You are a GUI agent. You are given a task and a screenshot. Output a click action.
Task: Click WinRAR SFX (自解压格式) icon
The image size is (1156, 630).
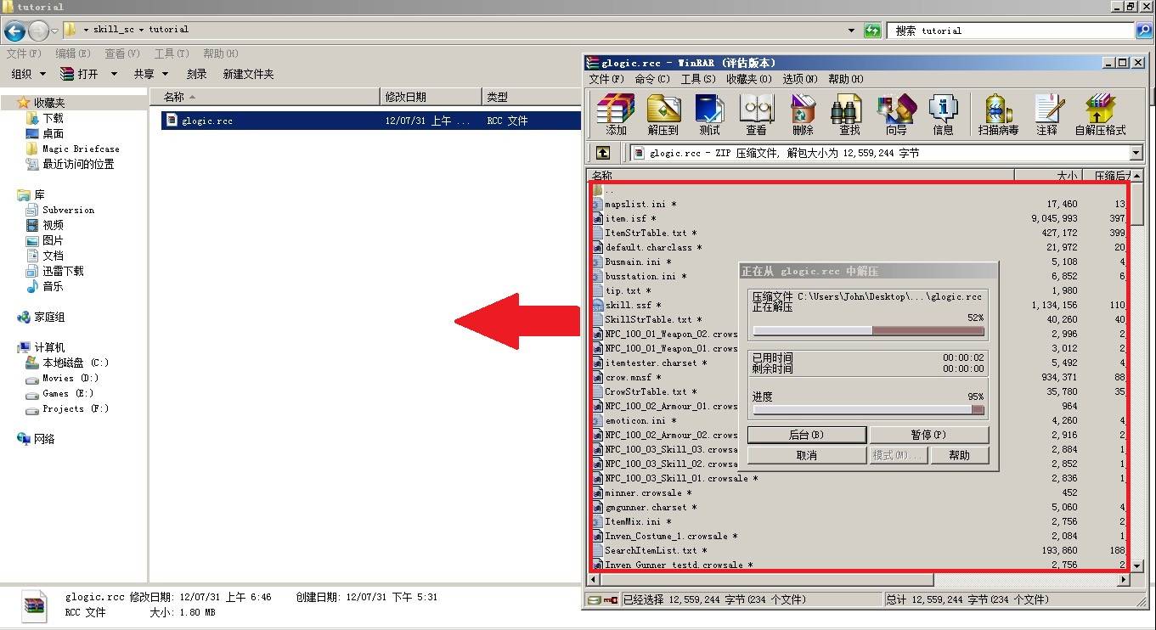click(x=1100, y=115)
